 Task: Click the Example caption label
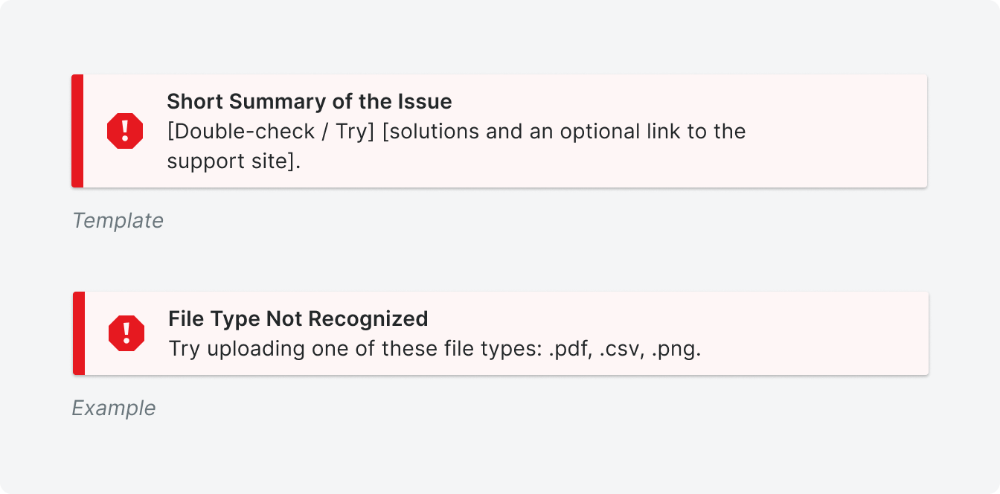(114, 408)
